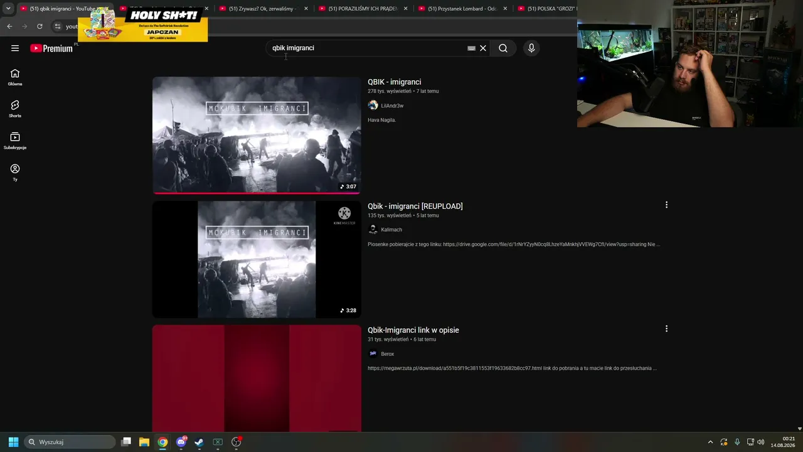803x452 pixels.
Task: Open Berox channel avatar
Action: 373,353
